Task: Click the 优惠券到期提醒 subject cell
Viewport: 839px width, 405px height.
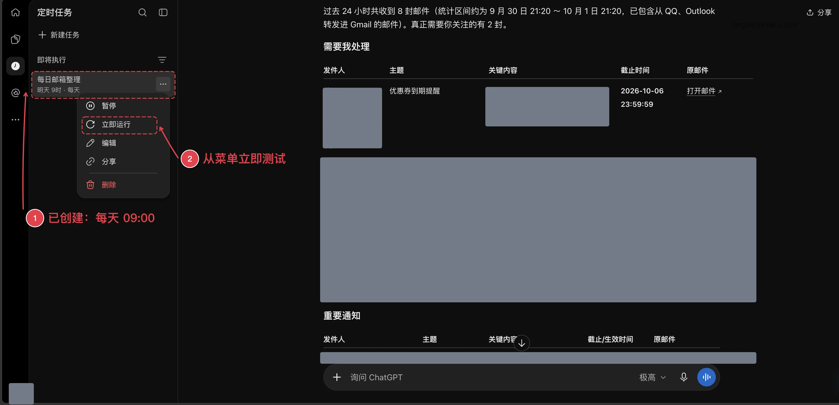Action: tap(415, 91)
